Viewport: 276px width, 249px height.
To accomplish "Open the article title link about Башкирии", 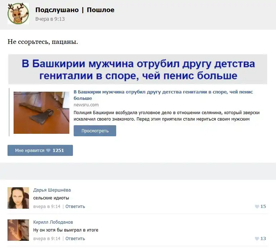I will (163, 95).
